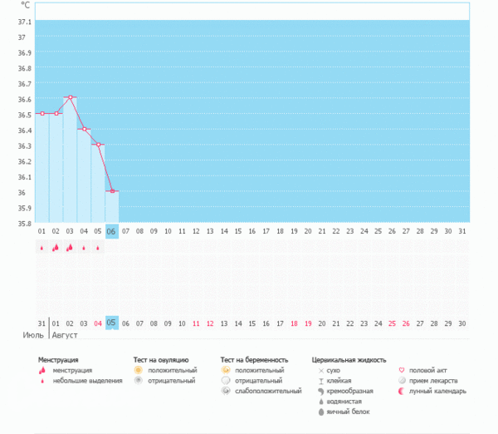Screen dimensions: 498x434
Task: Click the highlighted cycle day 06 label
Action: [111, 231]
